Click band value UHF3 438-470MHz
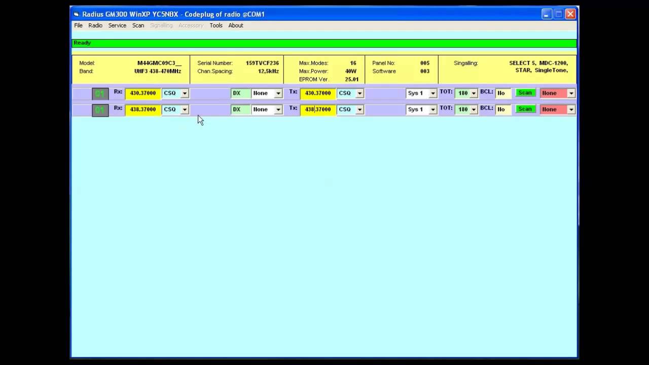The width and height of the screenshot is (649, 365). [x=158, y=71]
